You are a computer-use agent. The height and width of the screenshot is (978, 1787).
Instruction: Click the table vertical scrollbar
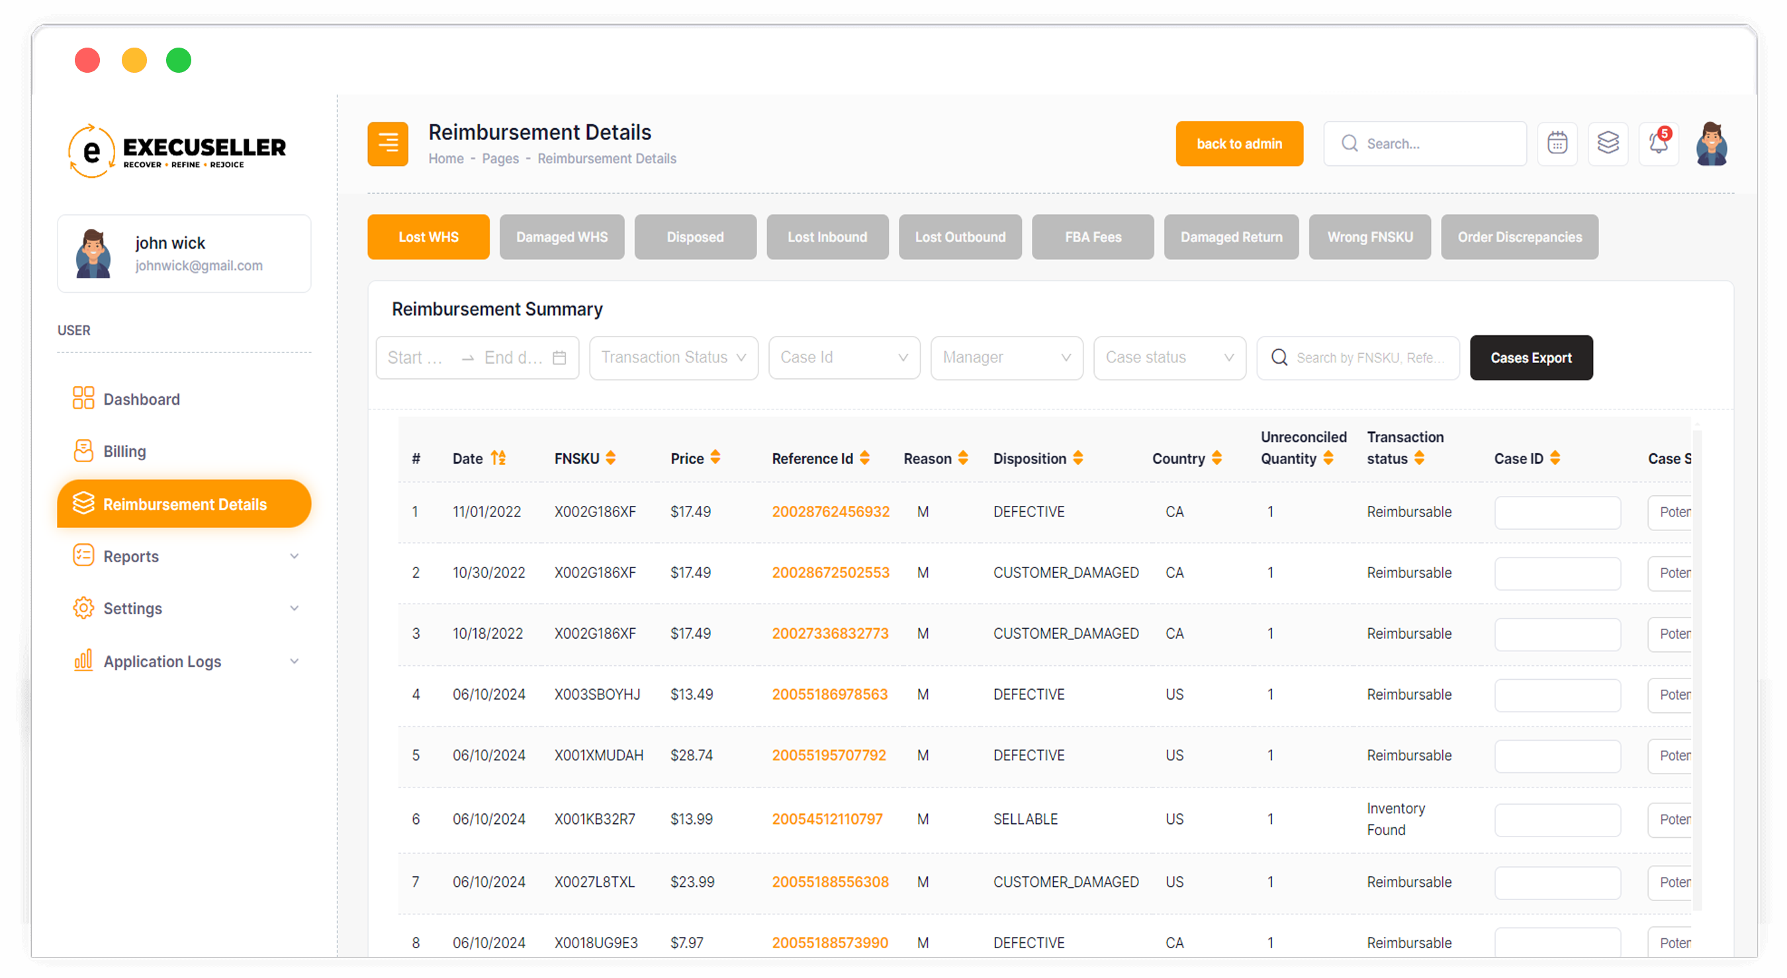point(1697,669)
